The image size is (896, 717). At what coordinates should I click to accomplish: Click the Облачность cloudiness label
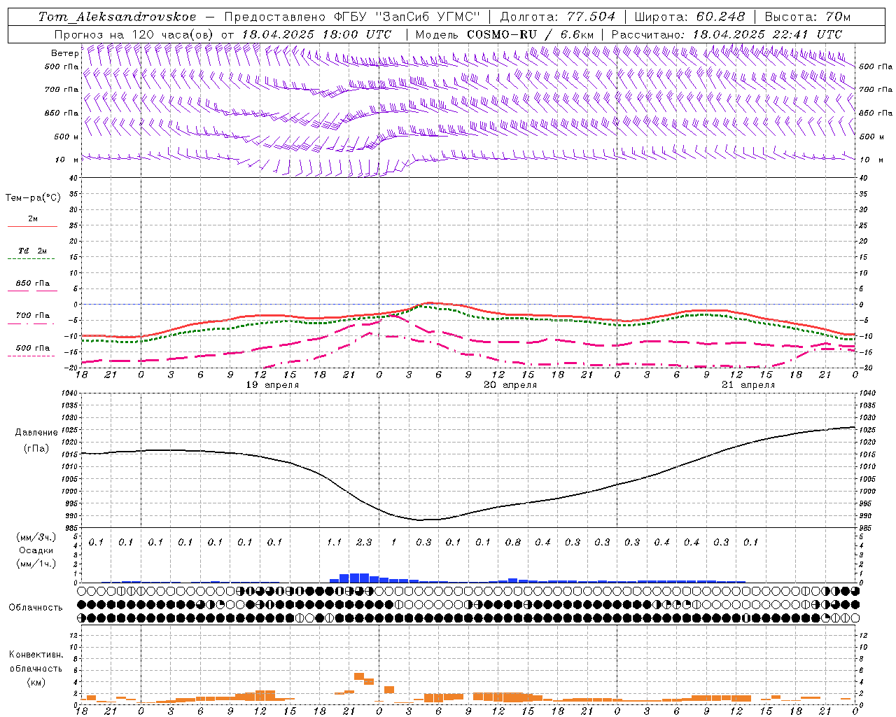(x=36, y=608)
